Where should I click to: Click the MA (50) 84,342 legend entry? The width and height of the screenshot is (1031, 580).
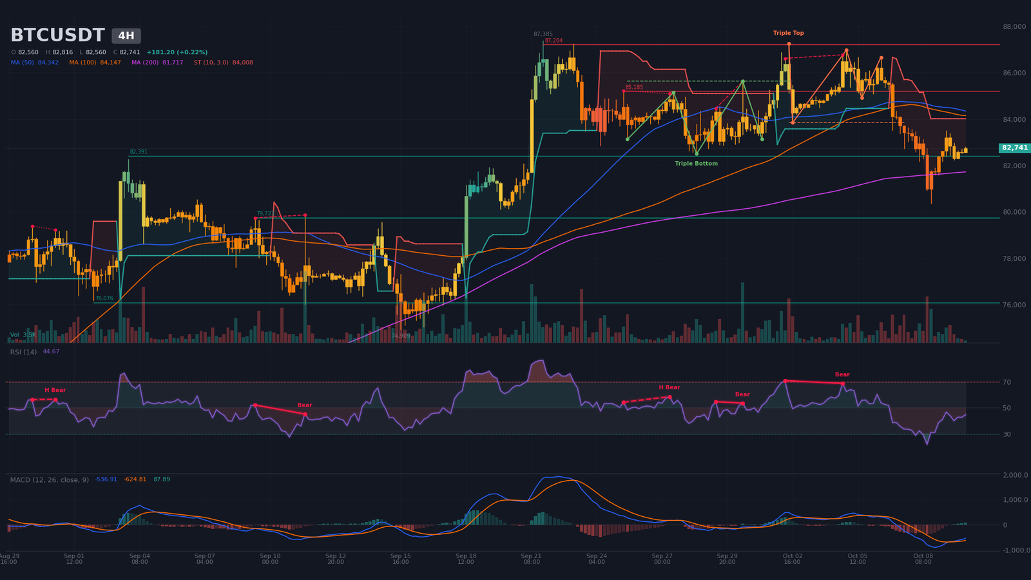pyautogui.click(x=35, y=63)
